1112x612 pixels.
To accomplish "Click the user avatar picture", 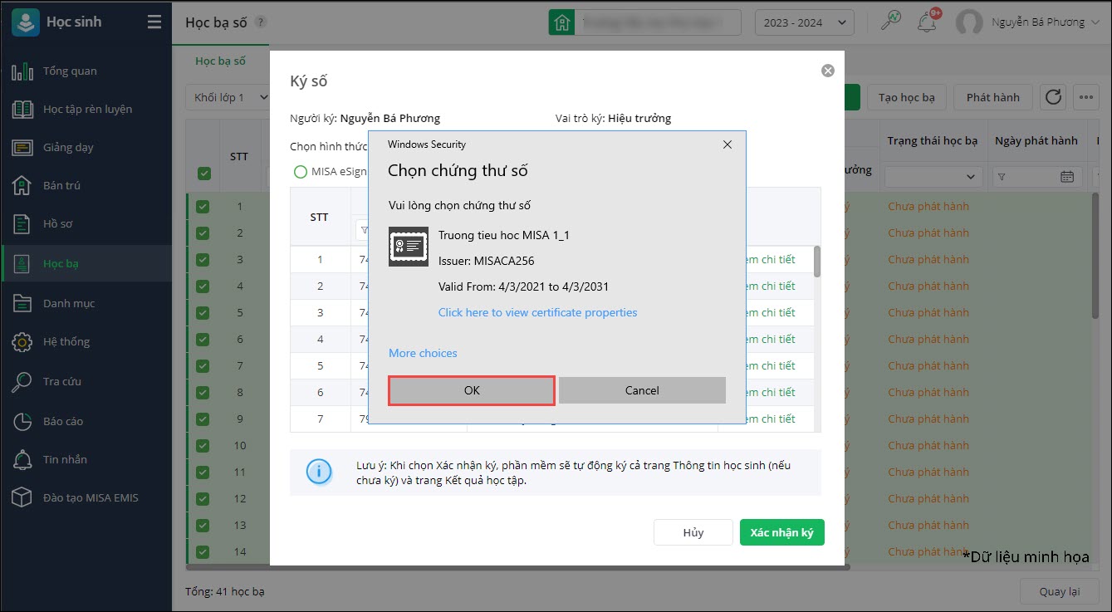I will (969, 22).
